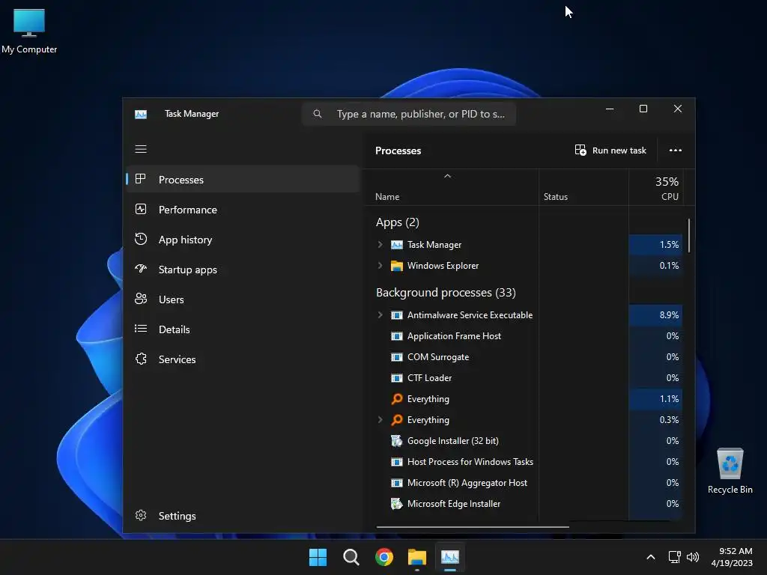This screenshot has width=767, height=575.
Task: Expand the Windows Explorer app row
Action: click(x=380, y=266)
